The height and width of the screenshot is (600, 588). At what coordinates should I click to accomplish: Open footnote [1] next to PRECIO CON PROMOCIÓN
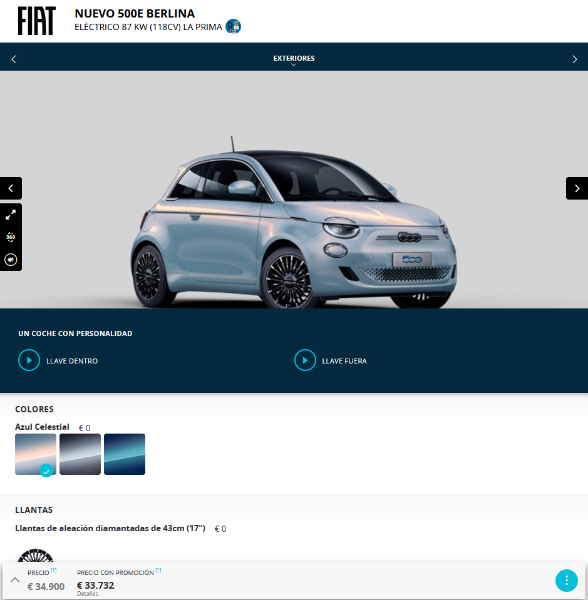click(x=158, y=570)
